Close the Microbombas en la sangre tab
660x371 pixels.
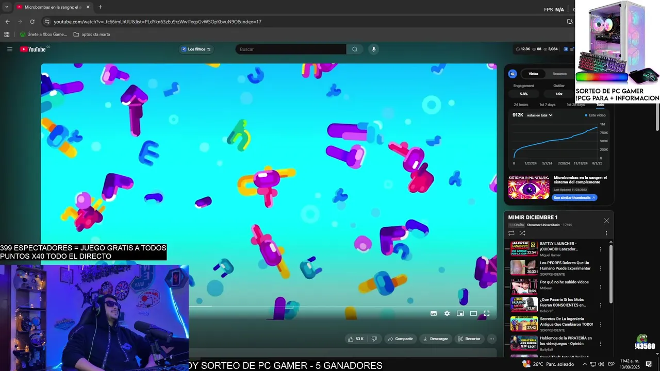point(88,7)
